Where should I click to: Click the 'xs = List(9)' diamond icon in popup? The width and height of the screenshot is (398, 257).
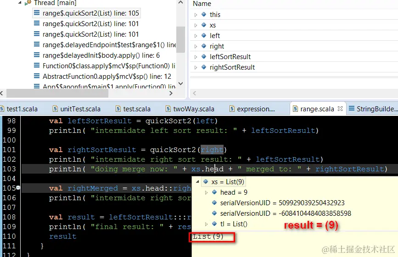pyautogui.click(x=206, y=181)
